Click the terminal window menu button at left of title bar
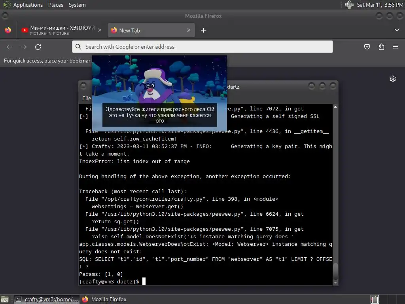The image size is (405, 304). click(83, 86)
